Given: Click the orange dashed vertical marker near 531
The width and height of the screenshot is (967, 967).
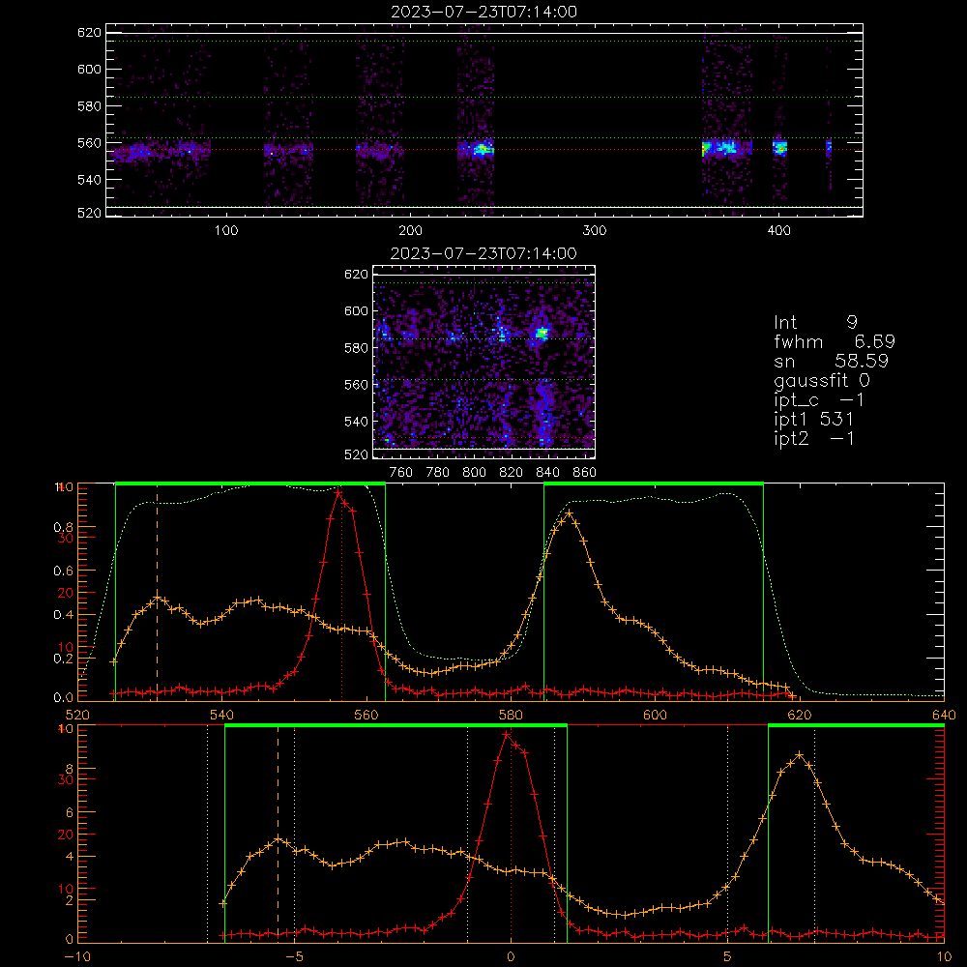Looking at the screenshot, I should point(157,592).
